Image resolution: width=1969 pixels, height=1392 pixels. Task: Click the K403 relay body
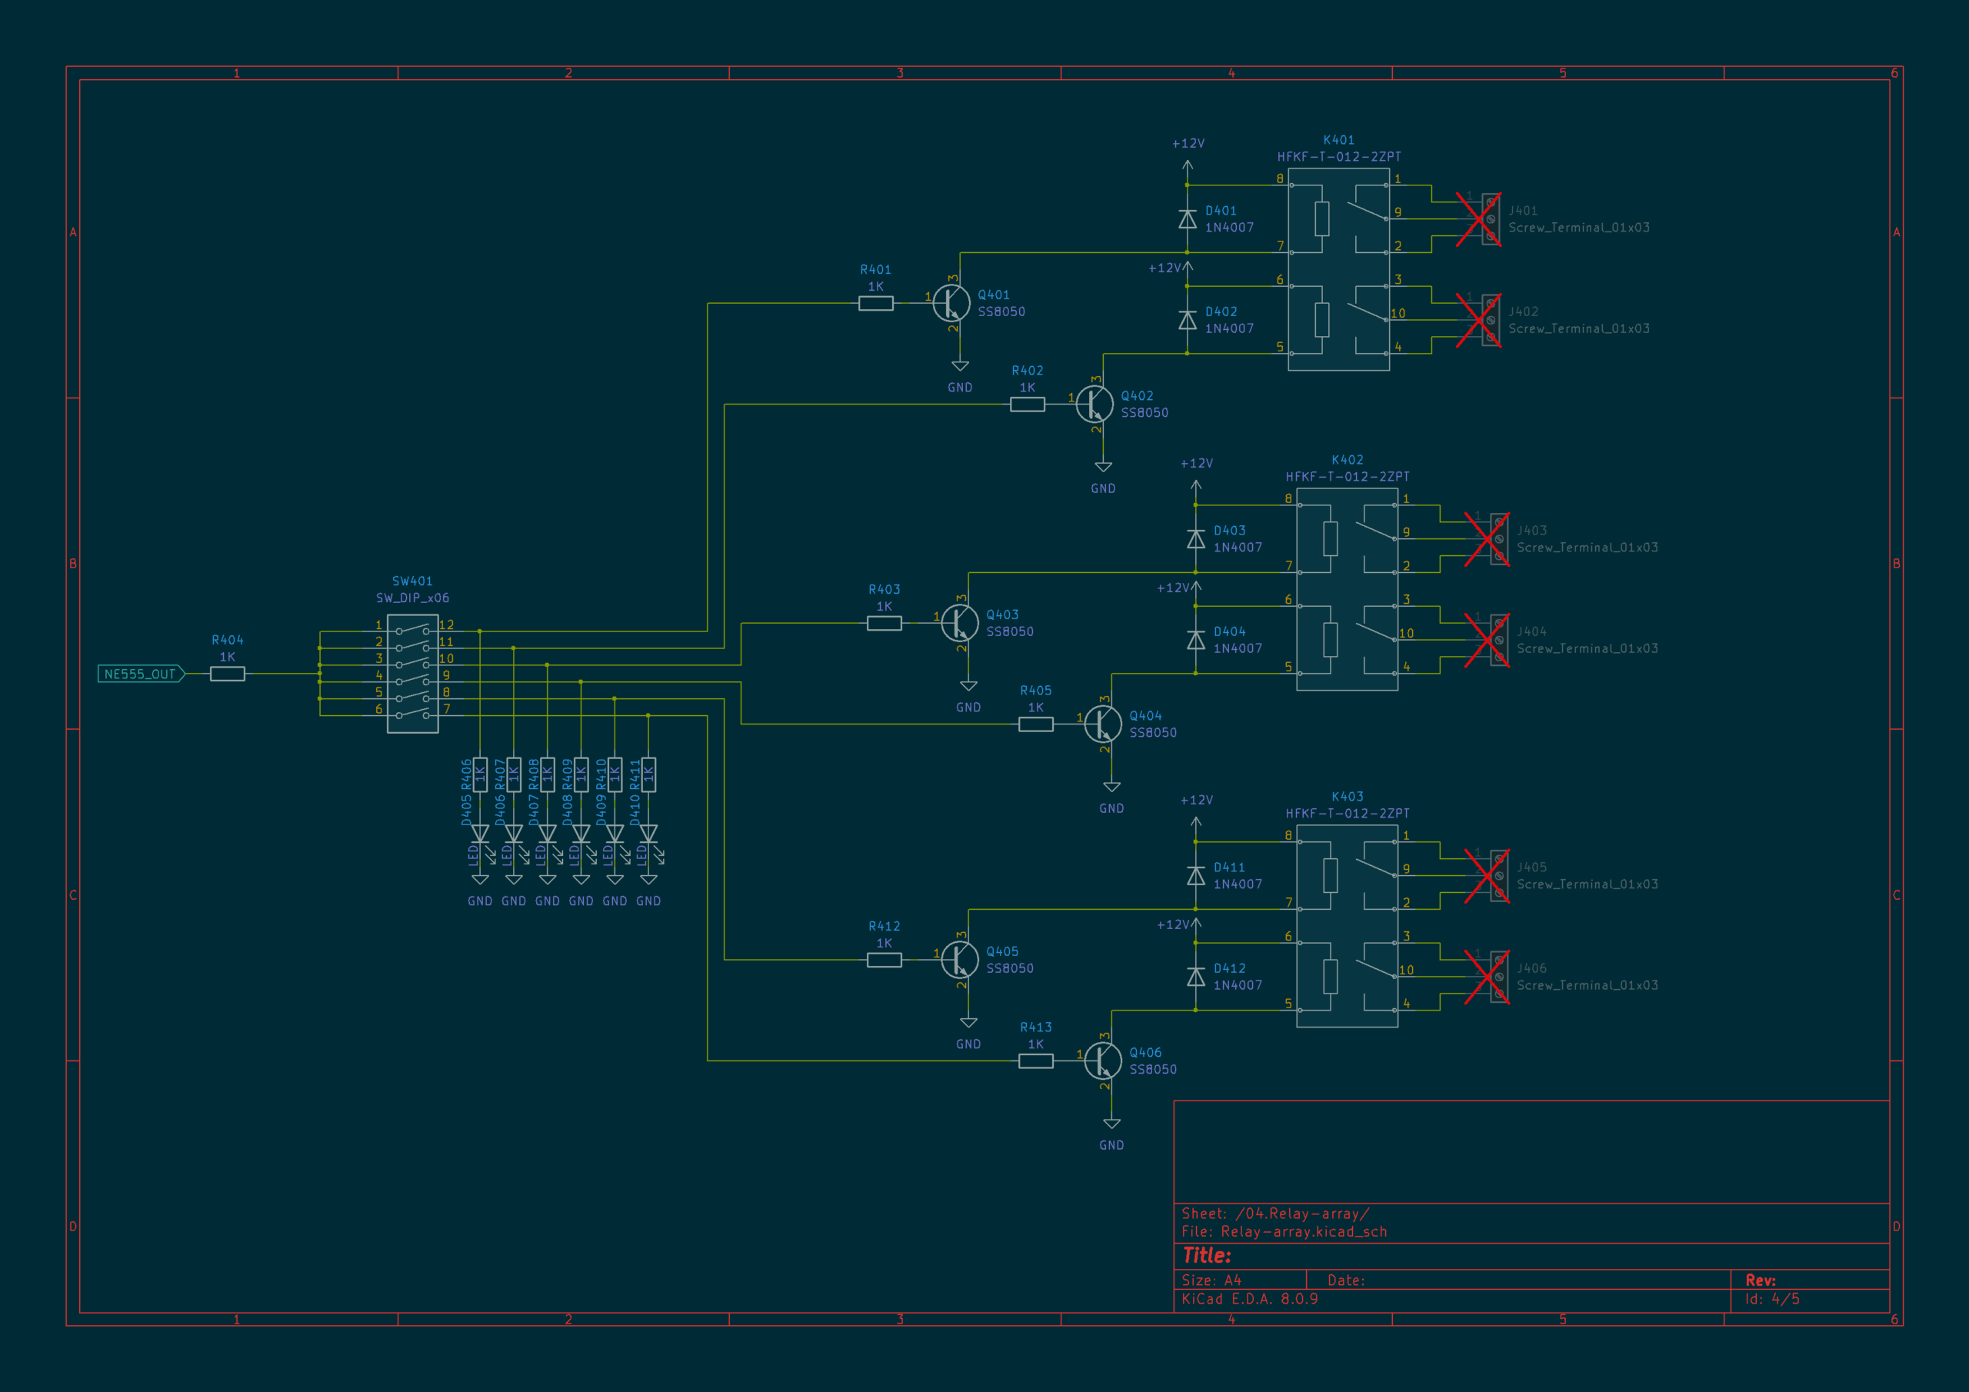coord(1348,926)
